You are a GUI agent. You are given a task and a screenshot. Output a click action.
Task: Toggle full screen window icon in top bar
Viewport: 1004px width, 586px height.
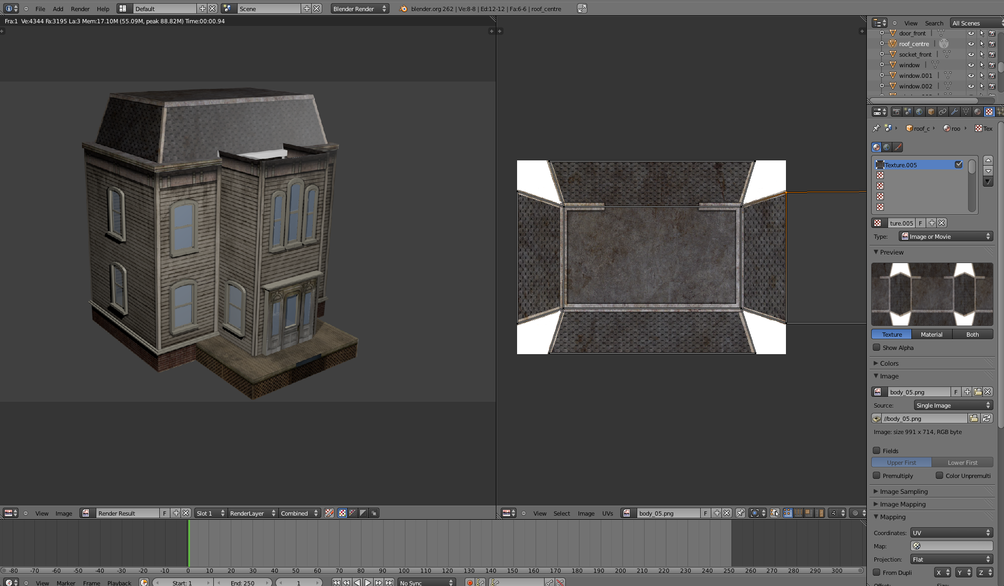(582, 8)
